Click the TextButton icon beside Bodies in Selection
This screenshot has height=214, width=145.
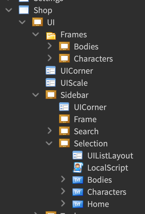pos(78,180)
